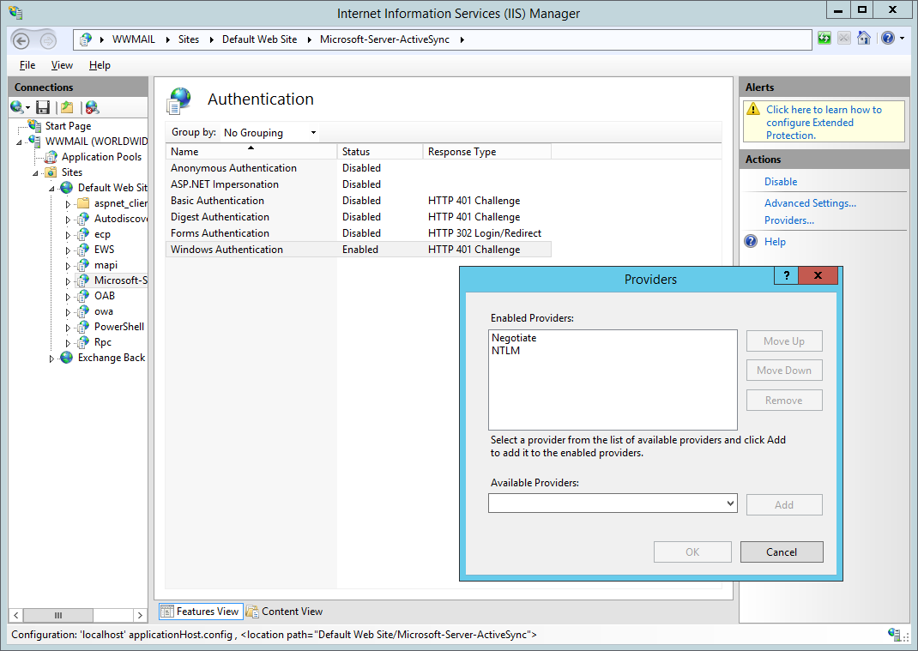Click Cancel in the Providers dialog
The width and height of the screenshot is (918, 651).
click(x=782, y=552)
